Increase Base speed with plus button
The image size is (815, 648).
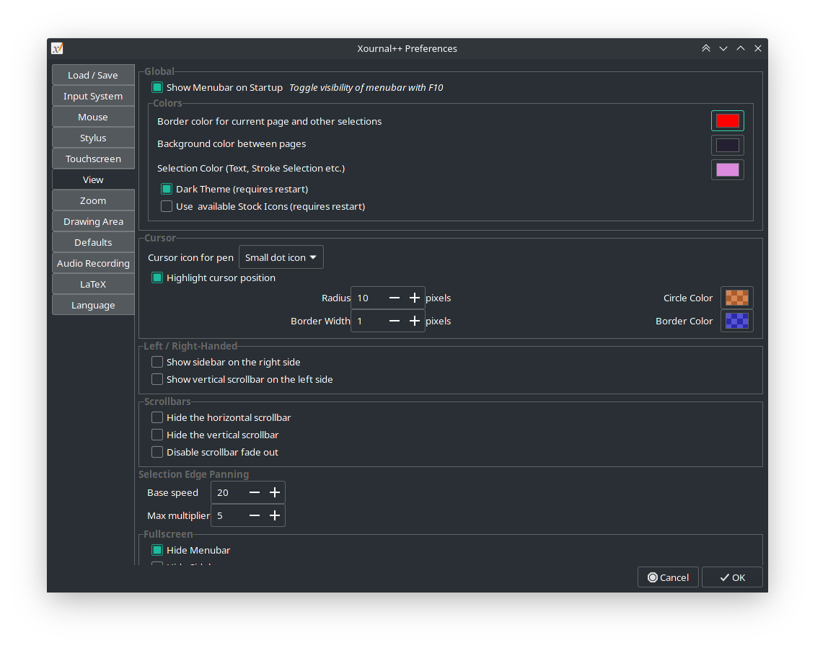click(x=275, y=492)
